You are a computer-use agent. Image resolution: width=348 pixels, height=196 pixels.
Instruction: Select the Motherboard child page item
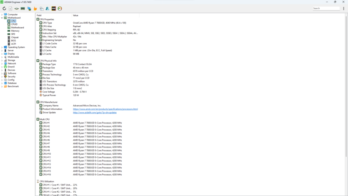click(x=18, y=28)
